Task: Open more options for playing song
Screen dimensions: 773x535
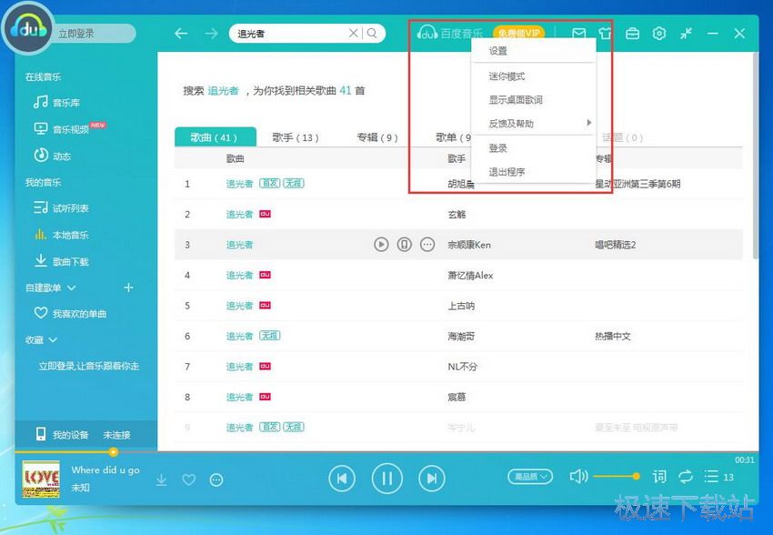Action: pyautogui.click(x=216, y=479)
